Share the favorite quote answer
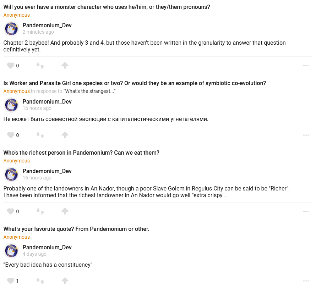 coord(65,281)
